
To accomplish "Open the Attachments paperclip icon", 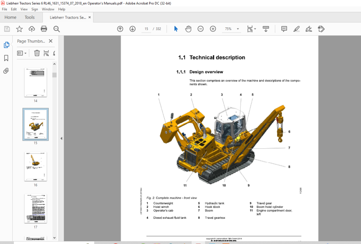I will point(6,71).
